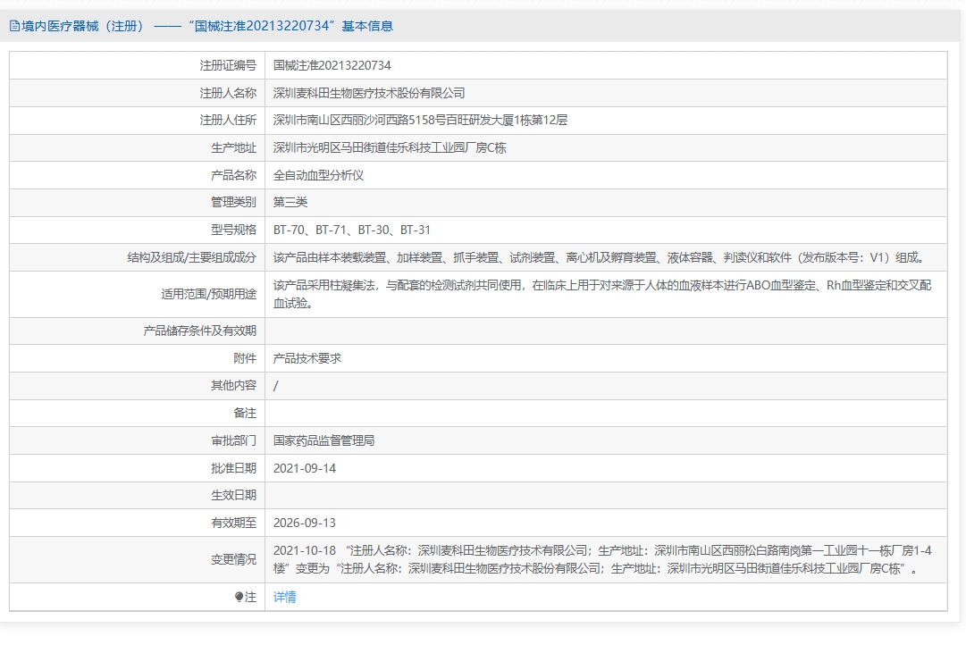Select the date 2021-09-14

coord(305,468)
